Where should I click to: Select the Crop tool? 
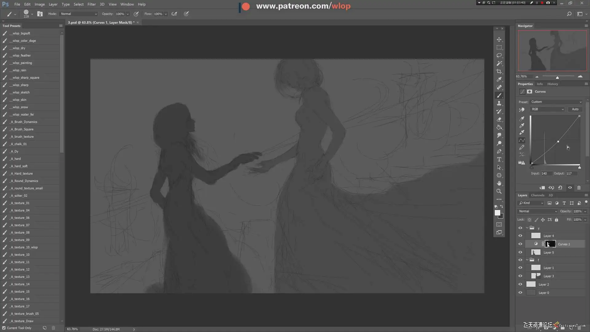(x=499, y=71)
